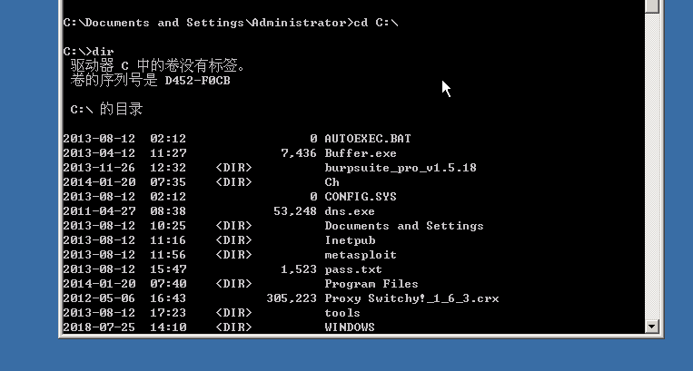The image size is (693, 371).
Task: Select the AUTOEXEC.BAT file name
Action: [368, 139]
